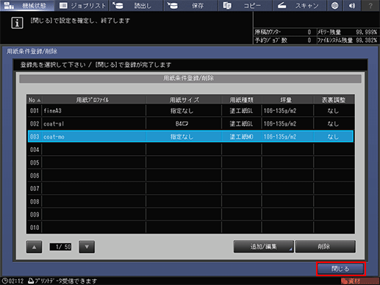Open 追加/編集 add/edit button

point(264,247)
